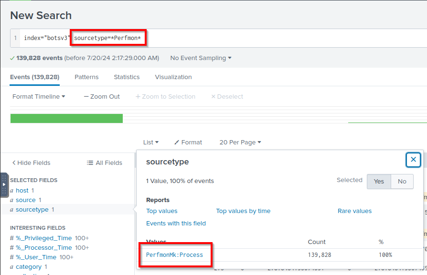Click the Zoom Out timeline control
This screenshot has width=427, height=275.
102,97
